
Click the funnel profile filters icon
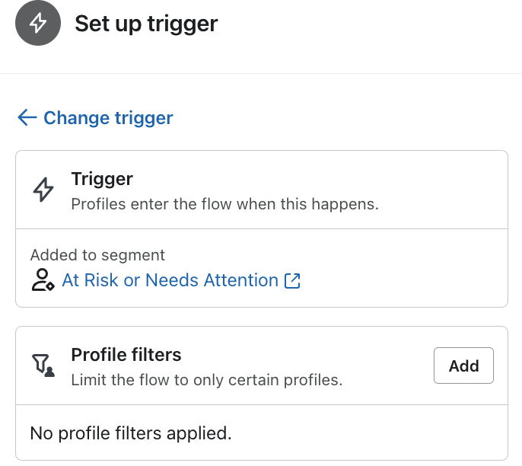pyautogui.click(x=43, y=366)
